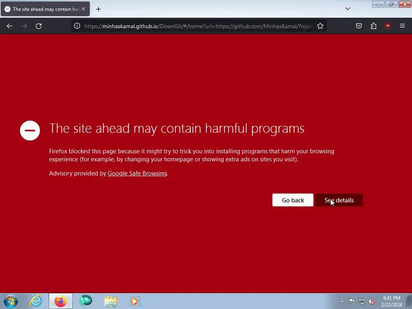Open site information icon in address bar
This screenshot has width=412, height=309.
[x=77, y=26]
